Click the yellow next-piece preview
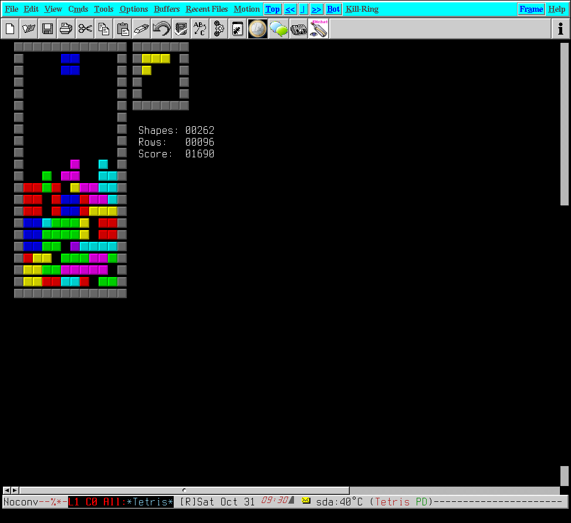 pyautogui.click(x=156, y=65)
